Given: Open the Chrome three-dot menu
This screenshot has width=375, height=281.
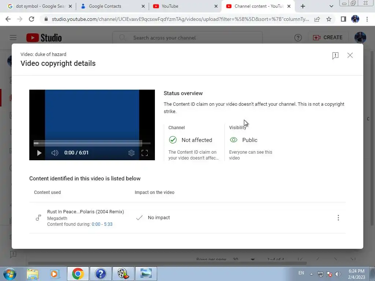Looking at the screenshot, I should [367, 19].
